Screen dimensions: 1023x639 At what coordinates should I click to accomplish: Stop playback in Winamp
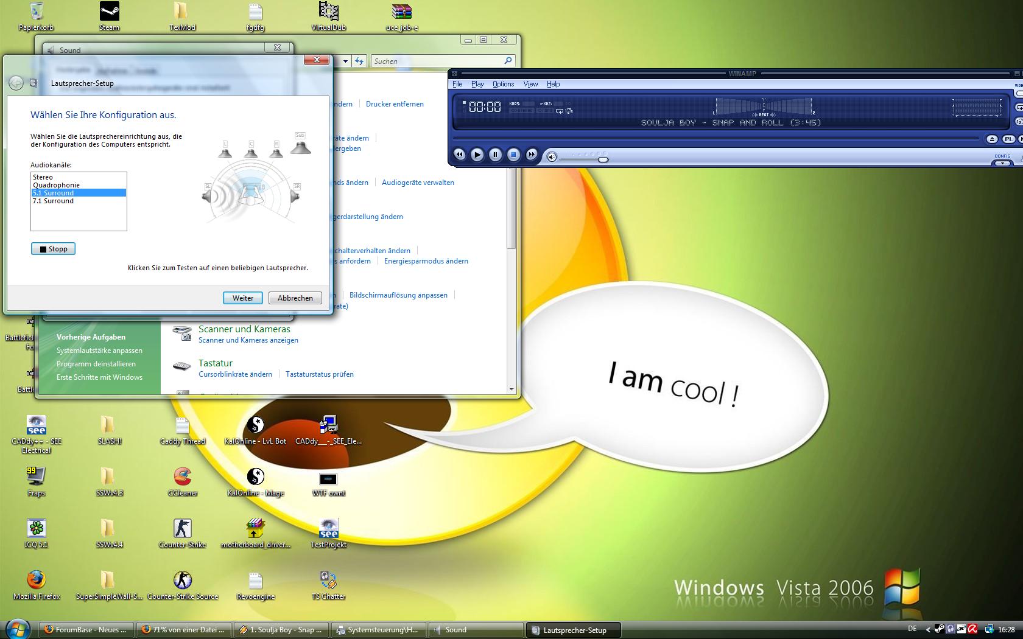click(x=513, y=155)
